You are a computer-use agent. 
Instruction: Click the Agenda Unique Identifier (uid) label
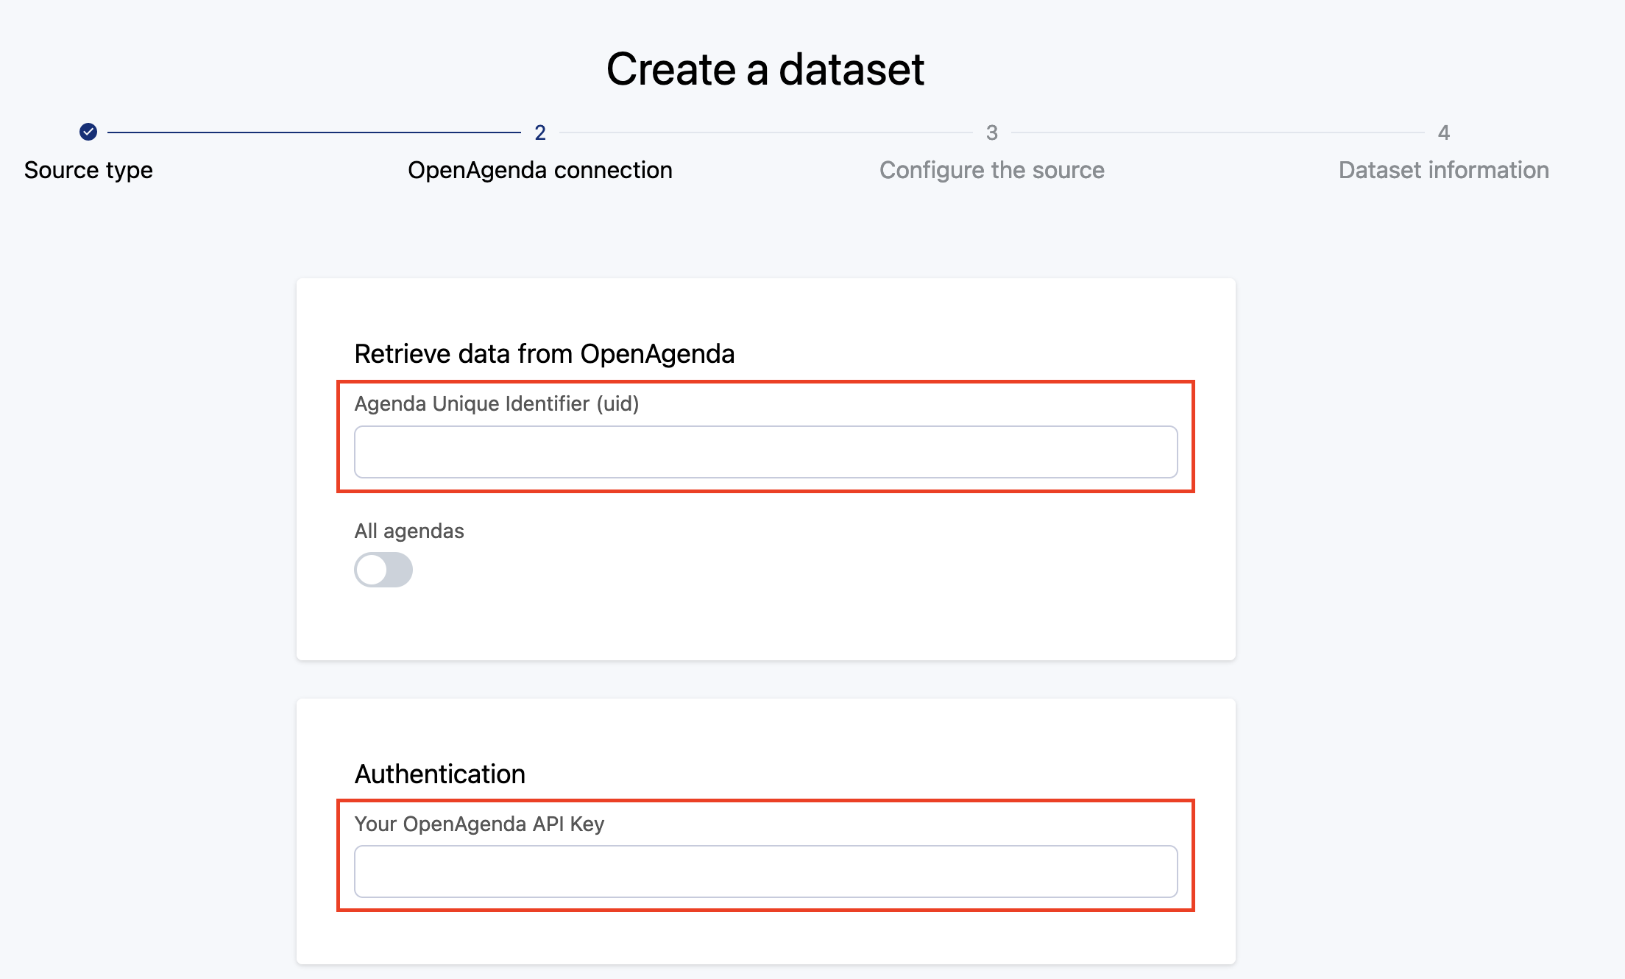click(497, 404)
